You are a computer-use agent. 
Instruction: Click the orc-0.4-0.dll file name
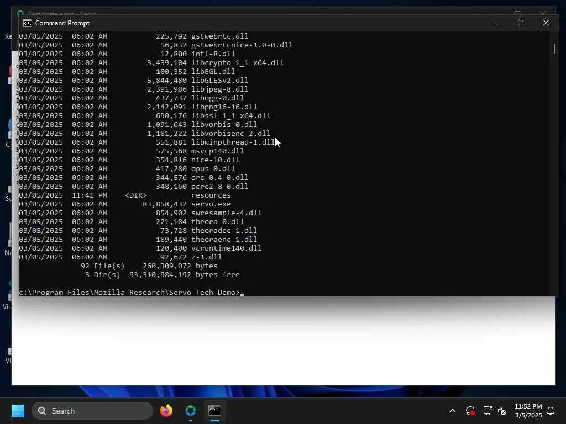[x=220, y=178]
